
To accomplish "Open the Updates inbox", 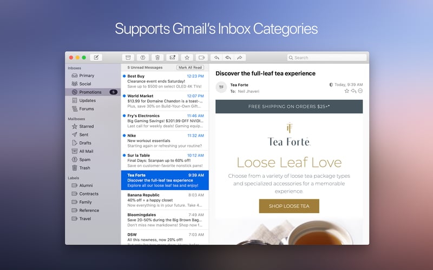I will (x=93, y=100).
